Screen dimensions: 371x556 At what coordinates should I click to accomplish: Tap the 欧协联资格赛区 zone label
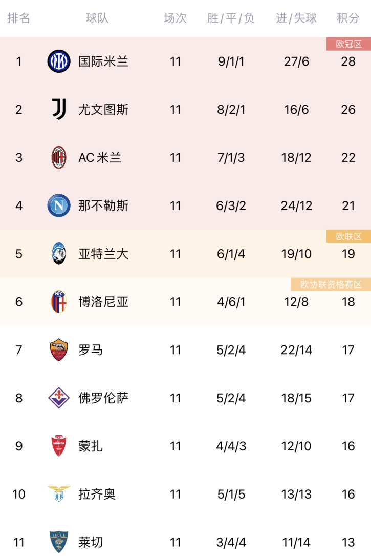[x=331, y=284]
